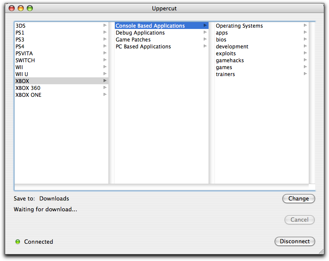This screenshot has width=329, height=261.
Task: Select the SWITCH row
Action: coord(61,60)
